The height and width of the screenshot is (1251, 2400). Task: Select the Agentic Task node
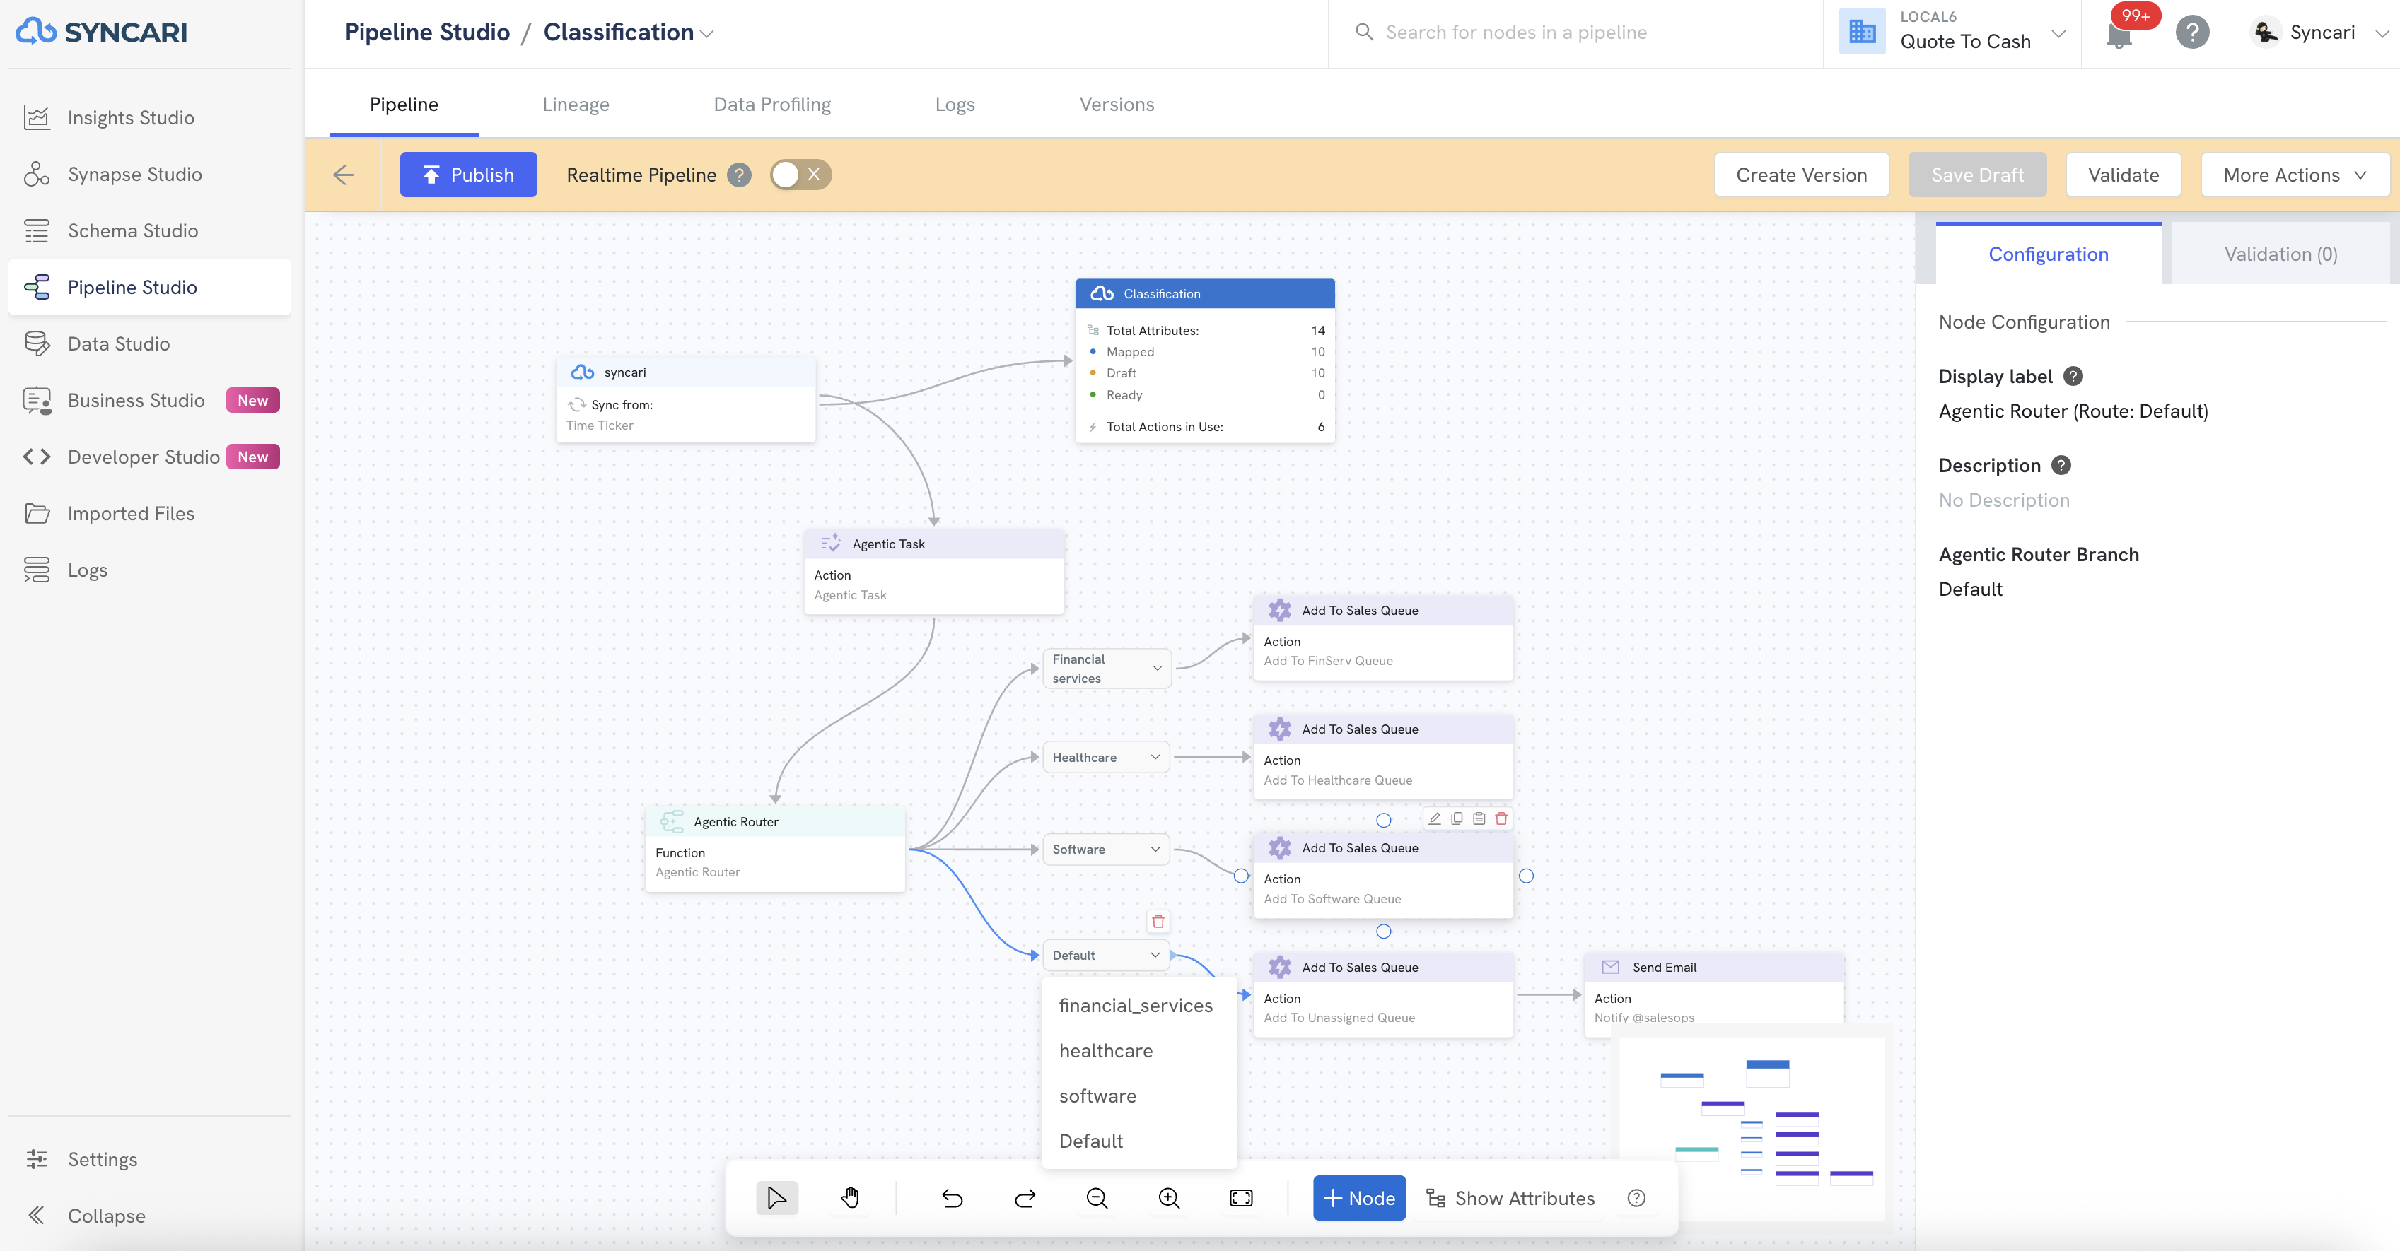933,572
